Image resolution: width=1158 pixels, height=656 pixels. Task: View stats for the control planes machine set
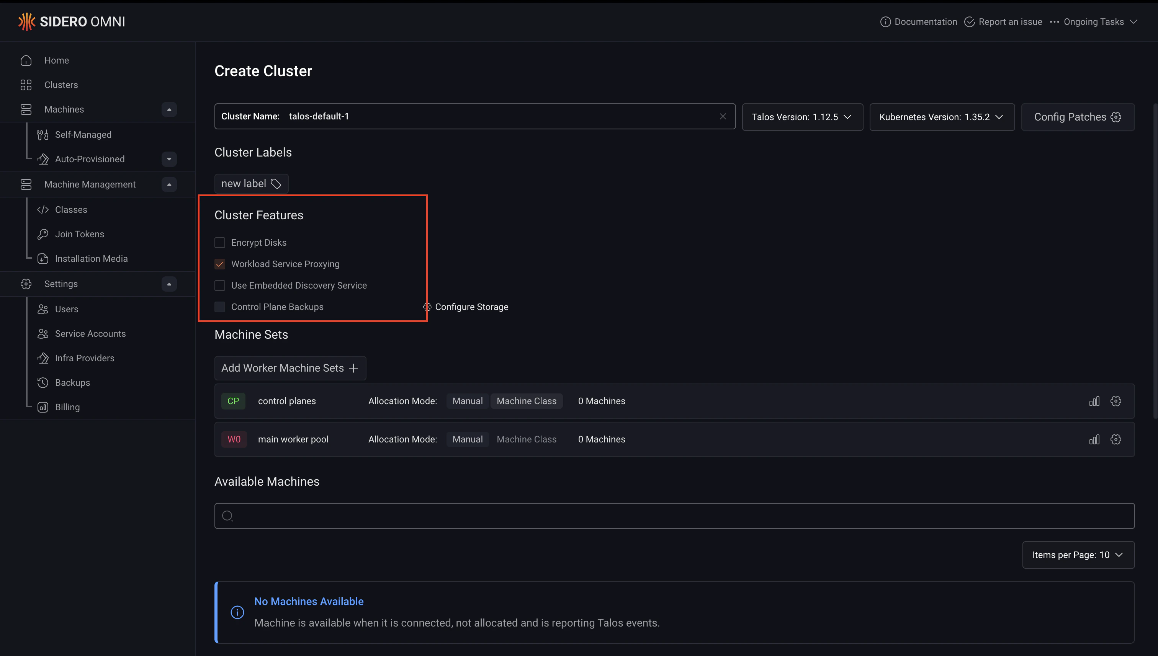(1094, 401)
